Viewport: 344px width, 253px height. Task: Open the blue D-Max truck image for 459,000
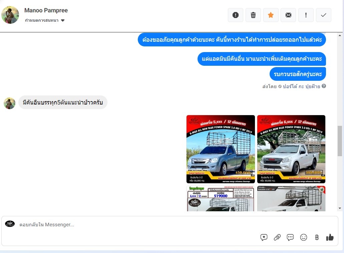tap(221, 149)
